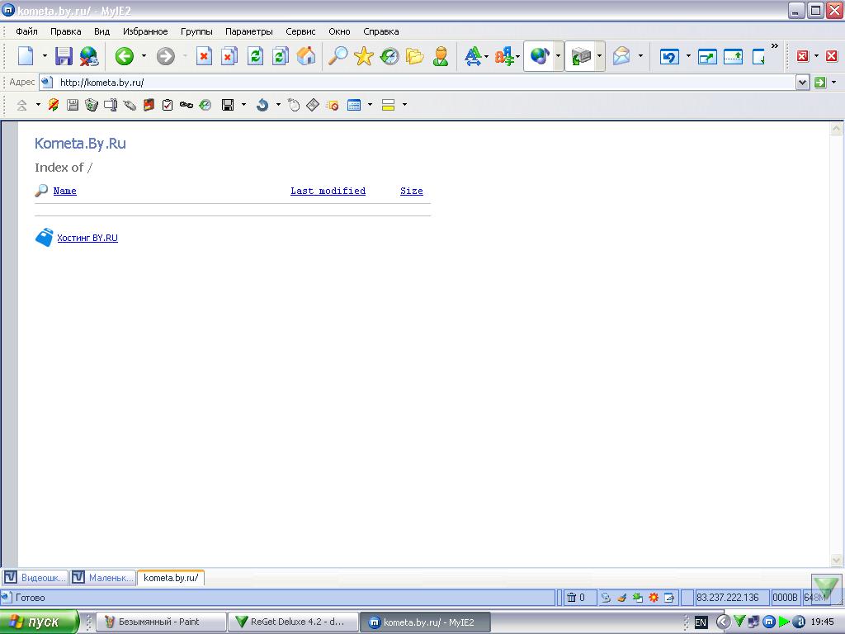Refresh all pages with the second refresh icon
The width and height of the screenshot is (845, 634).
click(x=281, y=55)
